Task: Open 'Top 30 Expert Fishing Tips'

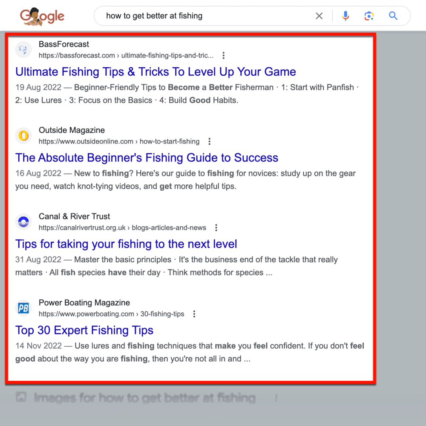Action: [x=84, y=330]
